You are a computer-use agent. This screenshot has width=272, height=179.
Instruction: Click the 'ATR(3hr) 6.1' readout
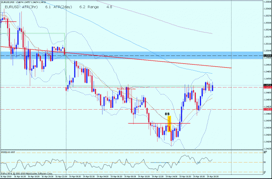coord(37,7)
